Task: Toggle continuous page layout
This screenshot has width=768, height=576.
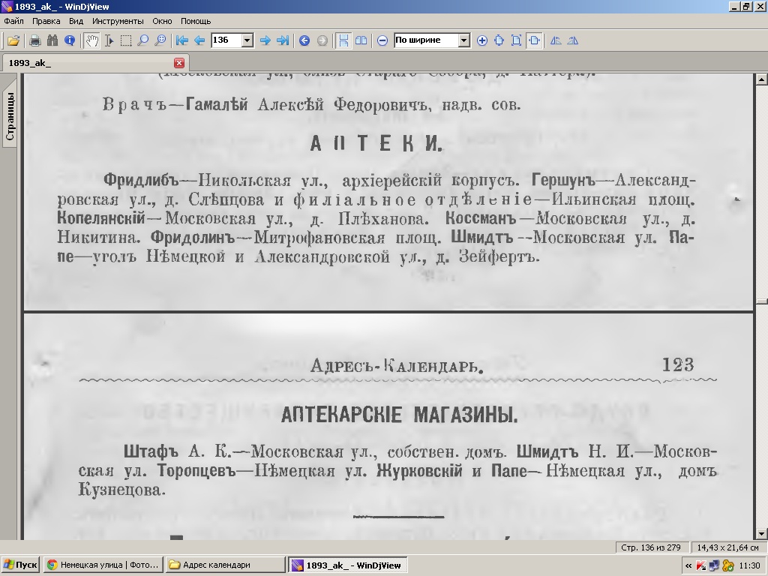Action: tap(343, 40)
